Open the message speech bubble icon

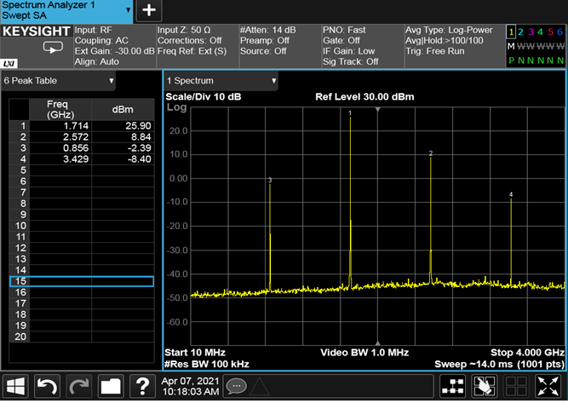pyautogui.click(x=236, y=386)
